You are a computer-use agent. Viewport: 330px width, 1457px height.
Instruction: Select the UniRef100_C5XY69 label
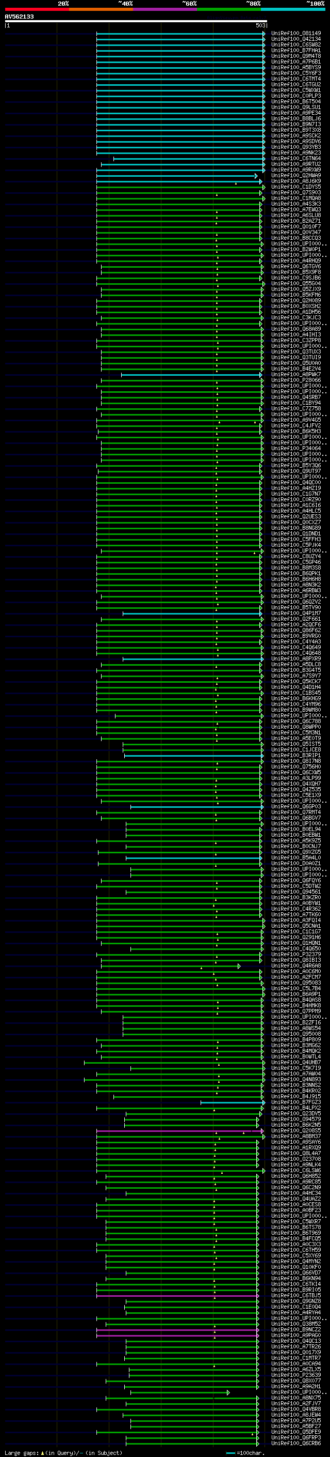click(296, 1255)
